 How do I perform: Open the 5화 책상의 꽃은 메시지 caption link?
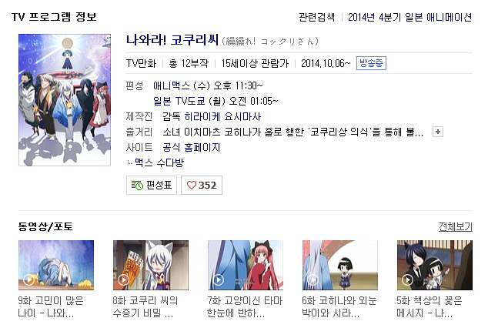point(430,307)
